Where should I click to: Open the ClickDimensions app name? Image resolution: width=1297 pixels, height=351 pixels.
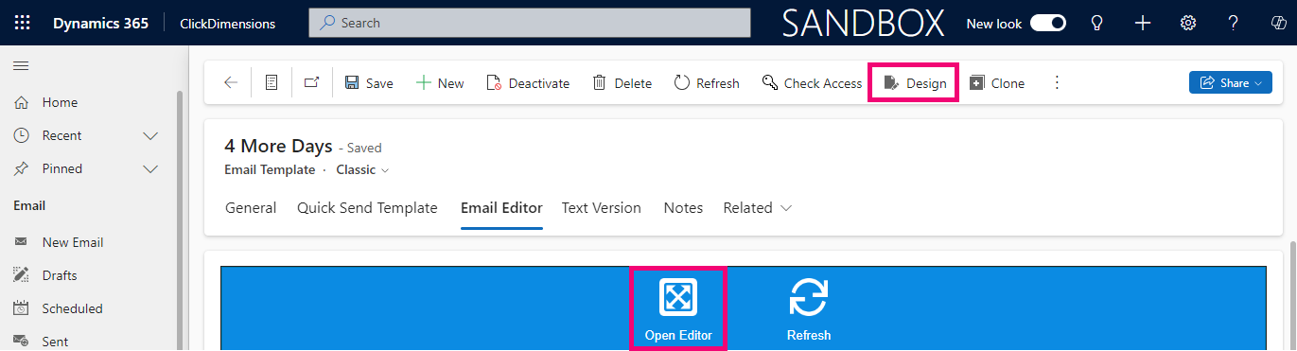pos(228,24)
